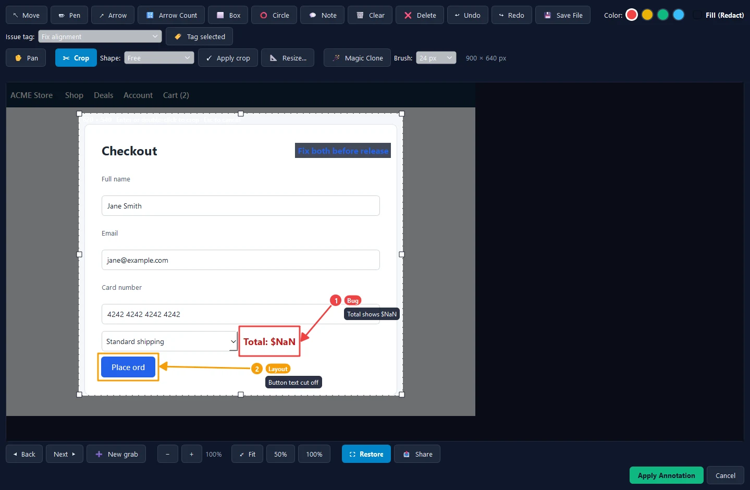Pick the red color swatch
750x490 pixels.
(632, 15)
